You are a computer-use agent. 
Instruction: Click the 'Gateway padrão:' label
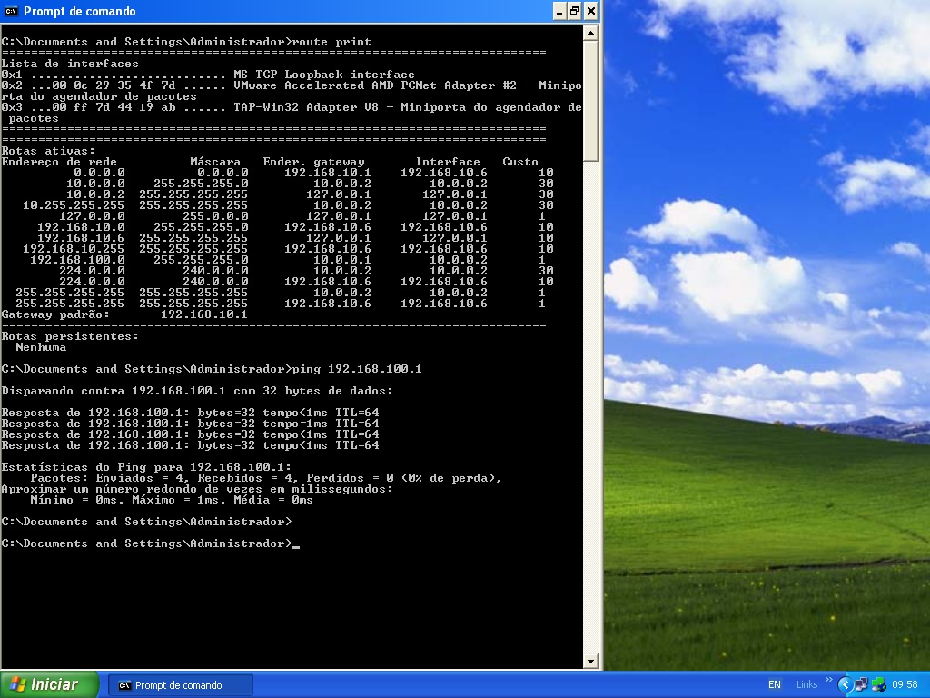(x=55, y=314)
